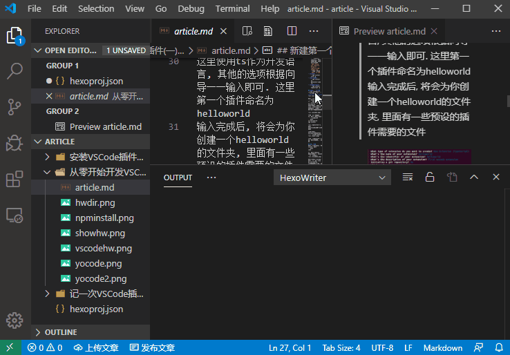Click the feedback icon in status bar
510x355 pixels.
[478, 348]
